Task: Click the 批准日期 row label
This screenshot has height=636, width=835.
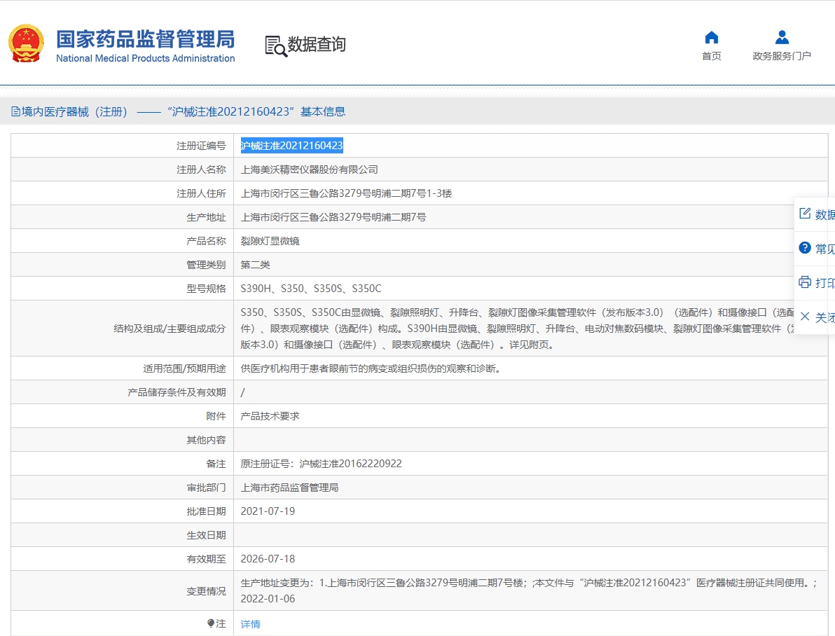Action: click(206, 511)
